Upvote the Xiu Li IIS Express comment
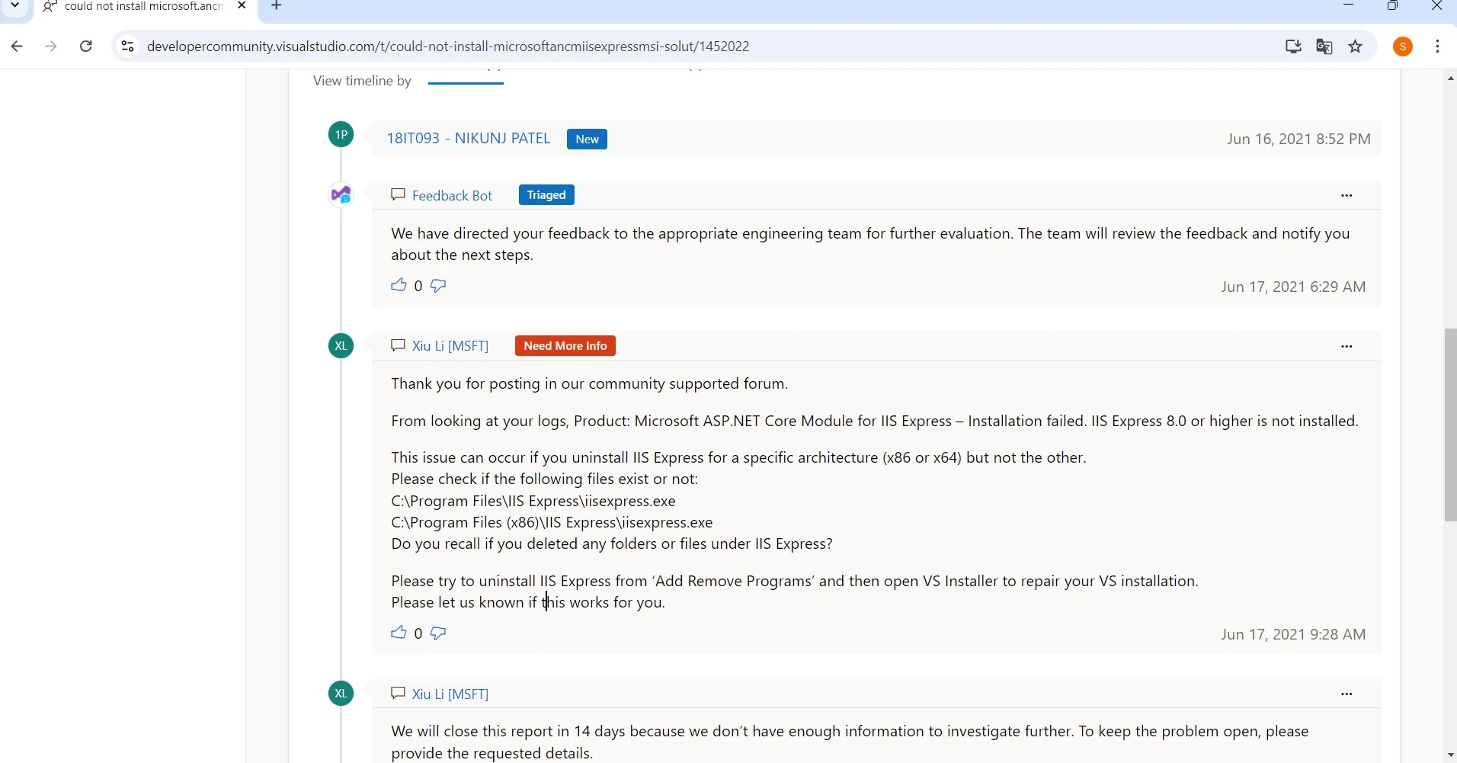 click(399, 633)
